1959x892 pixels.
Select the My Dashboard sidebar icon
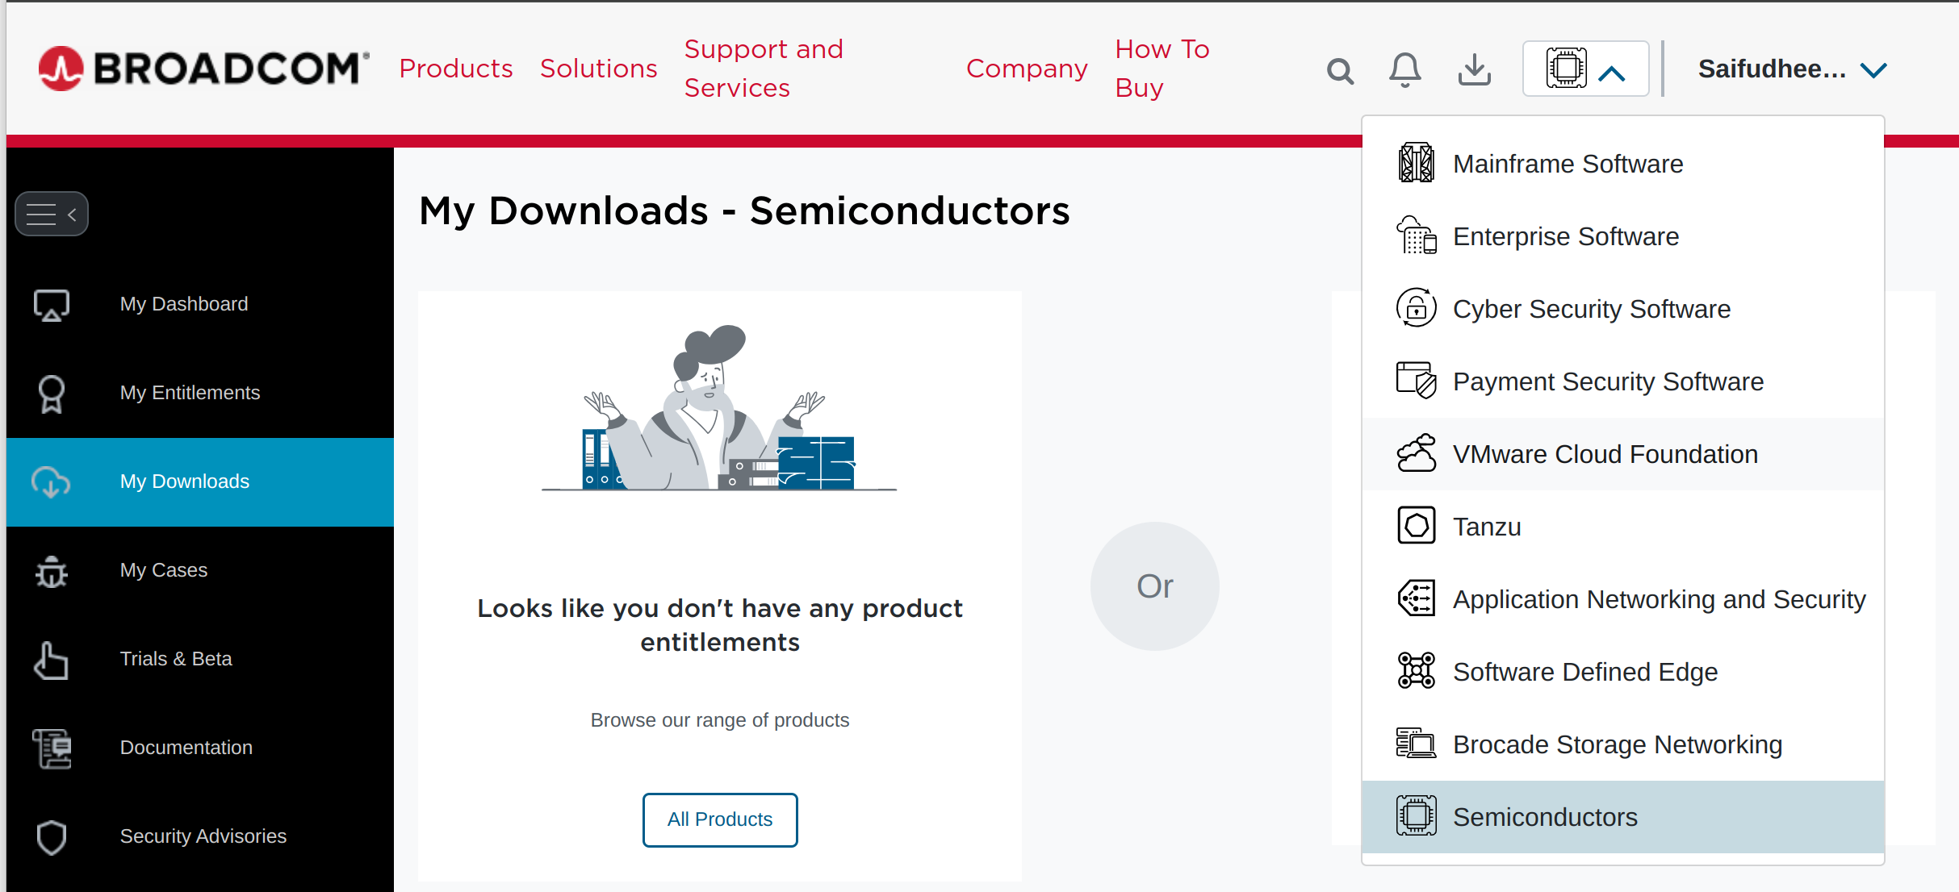[51, 304]
